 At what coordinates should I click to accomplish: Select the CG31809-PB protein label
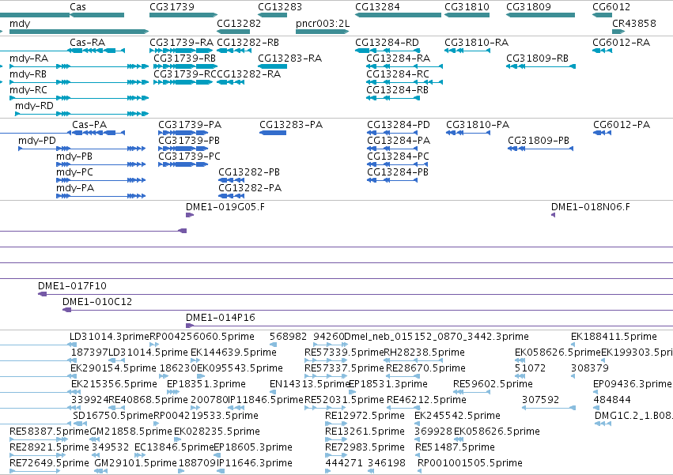(539, 141)
